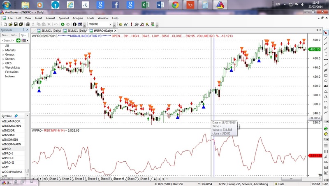Viewport: 329px width, 186px height.
Task: Click the Save All toolbar icon
Action: point(21,24)
